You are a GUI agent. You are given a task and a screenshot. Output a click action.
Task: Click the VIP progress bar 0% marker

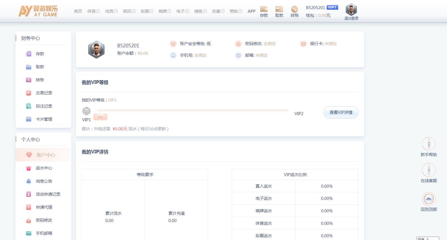[x=100, y=117]
